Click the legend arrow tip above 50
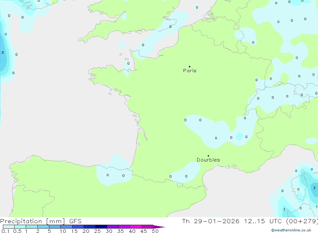The height and width of the screenshot is (233, 318). pos(159,227)
